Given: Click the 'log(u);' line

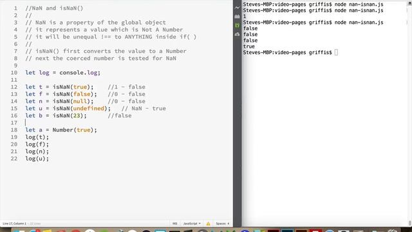Looking at the screenshot, I should [37, 159].
